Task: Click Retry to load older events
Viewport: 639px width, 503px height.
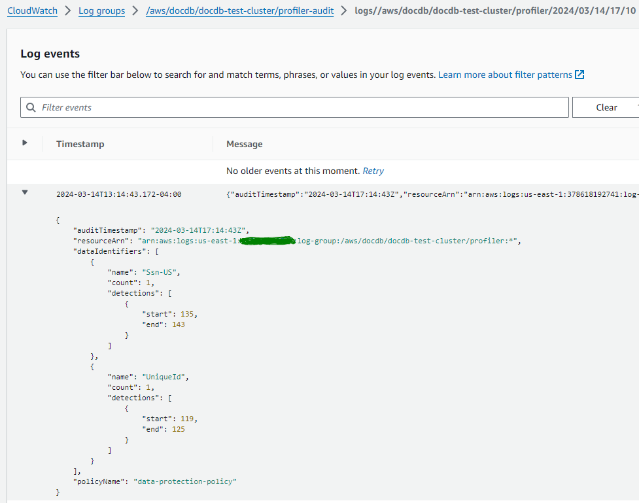Action: (373, 171)
